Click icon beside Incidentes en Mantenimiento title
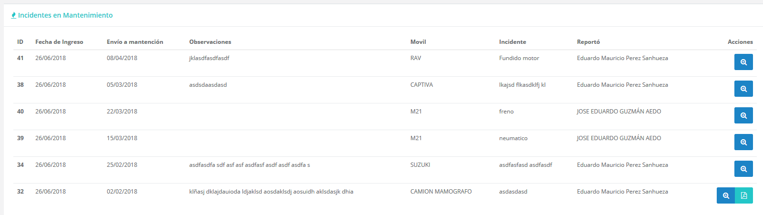The width and height of the screenshot is (763, 215). pos(13,15)
